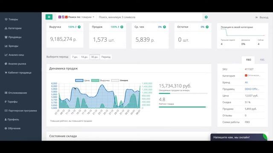Toggle sidebar with green hamburger button

[49, 17]
